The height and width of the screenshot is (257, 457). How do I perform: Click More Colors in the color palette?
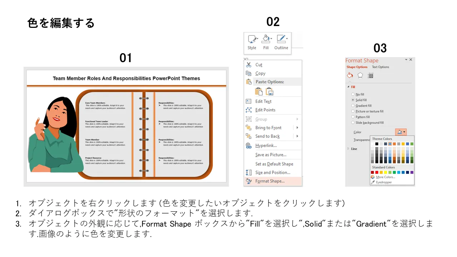click(385, 177)
